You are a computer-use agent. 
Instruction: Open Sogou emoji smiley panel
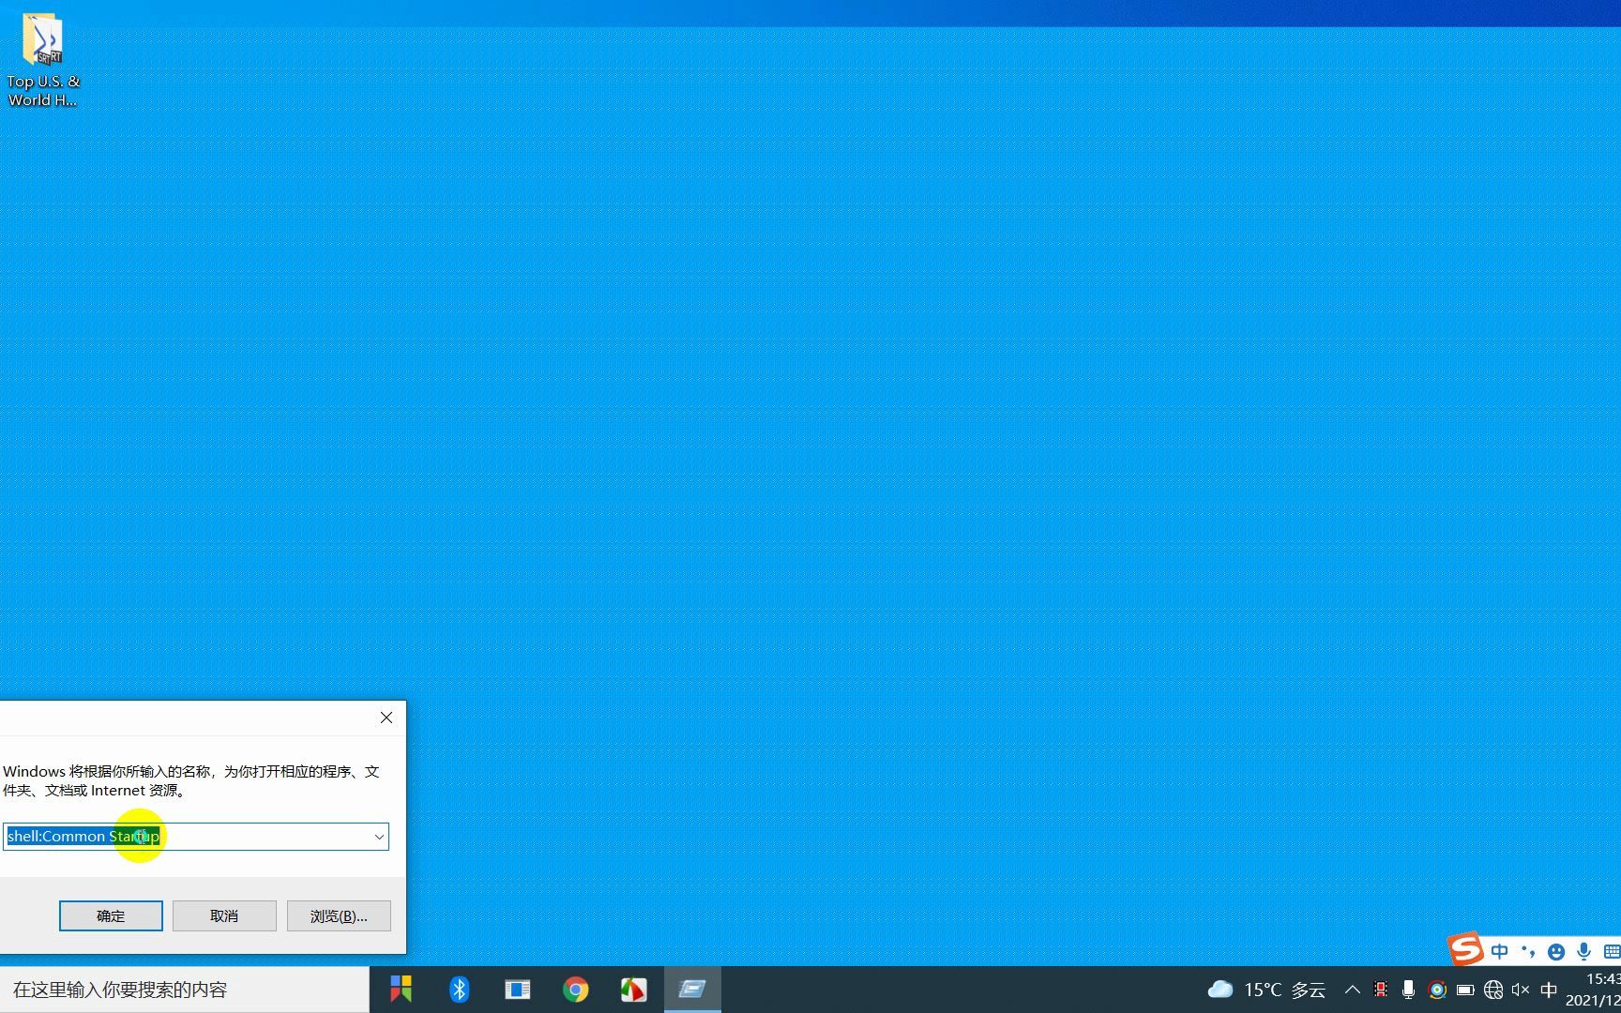tap(1556, 952)
